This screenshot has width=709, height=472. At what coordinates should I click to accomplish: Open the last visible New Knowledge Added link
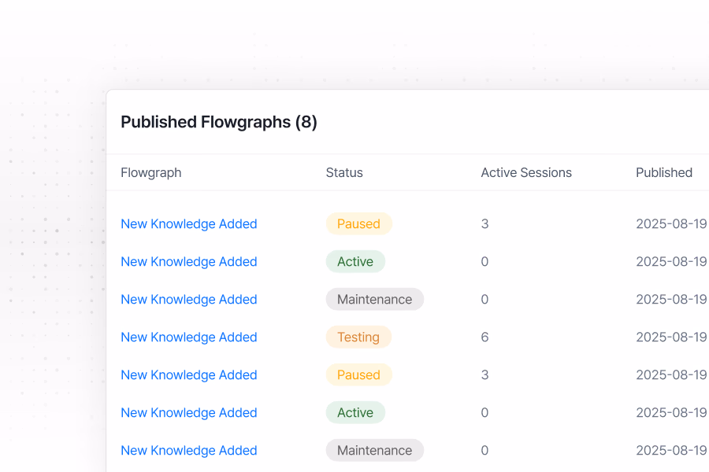click(x=188, y=451)
